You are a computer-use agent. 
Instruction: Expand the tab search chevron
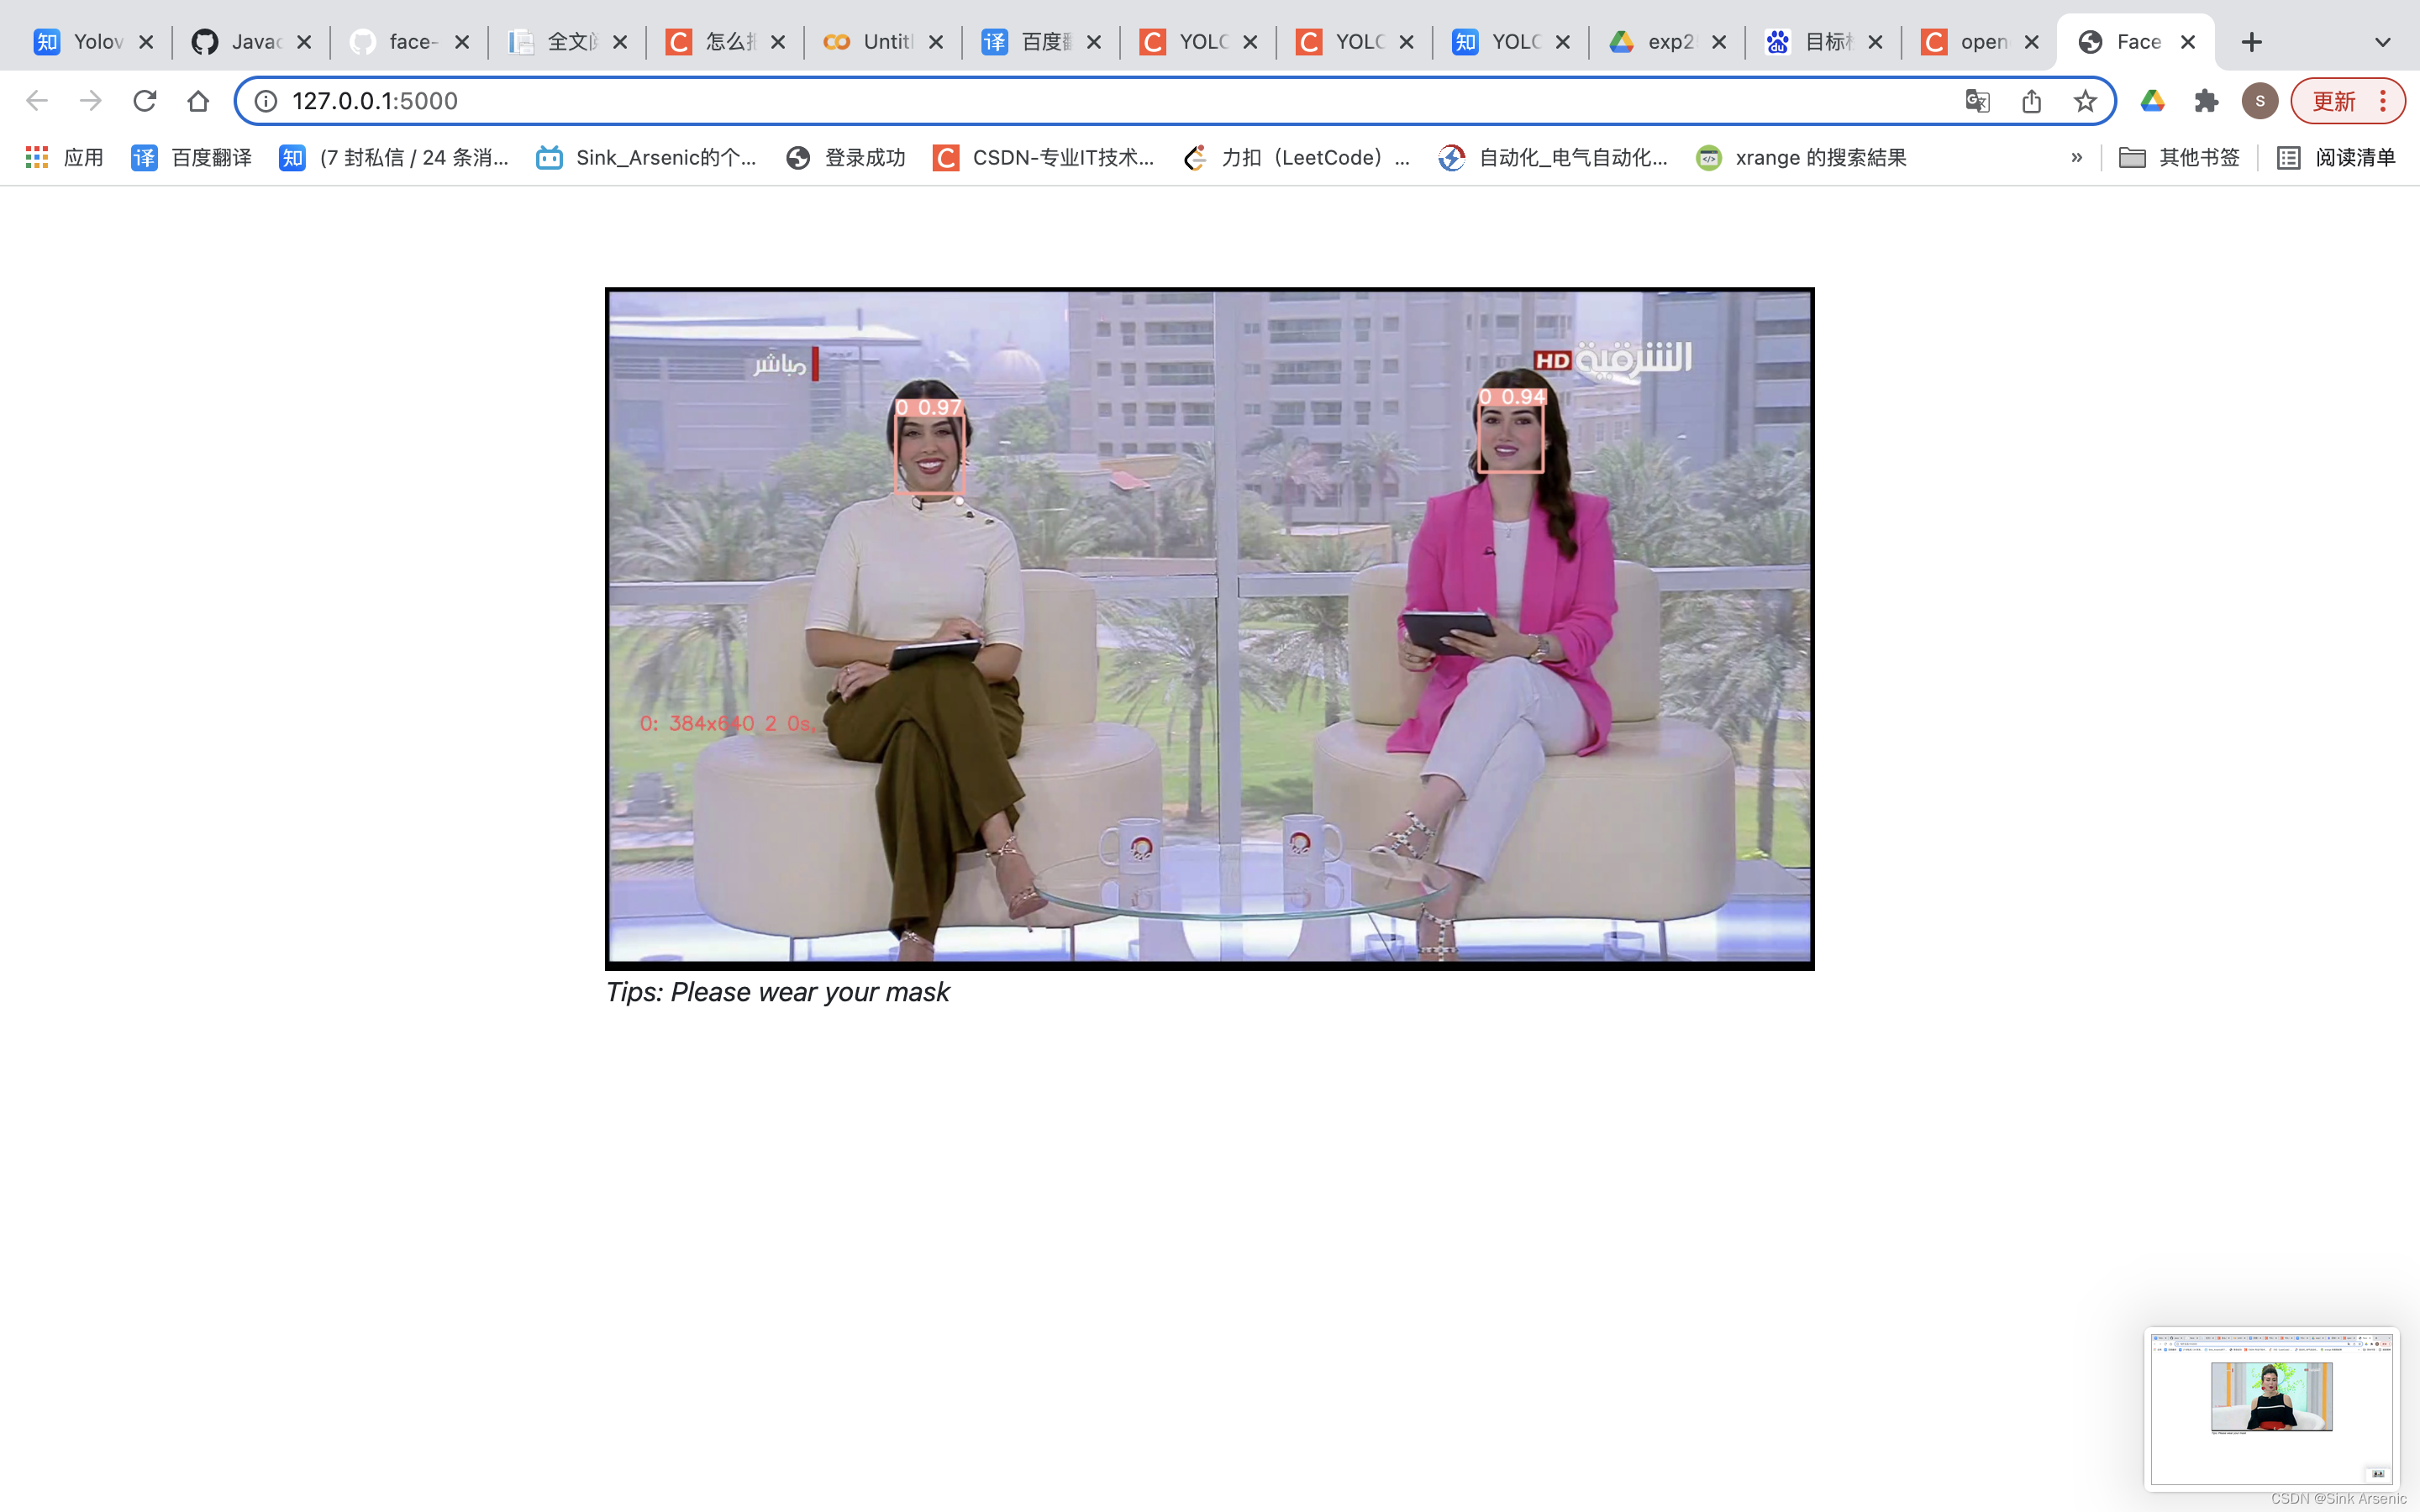[2383, 42]
